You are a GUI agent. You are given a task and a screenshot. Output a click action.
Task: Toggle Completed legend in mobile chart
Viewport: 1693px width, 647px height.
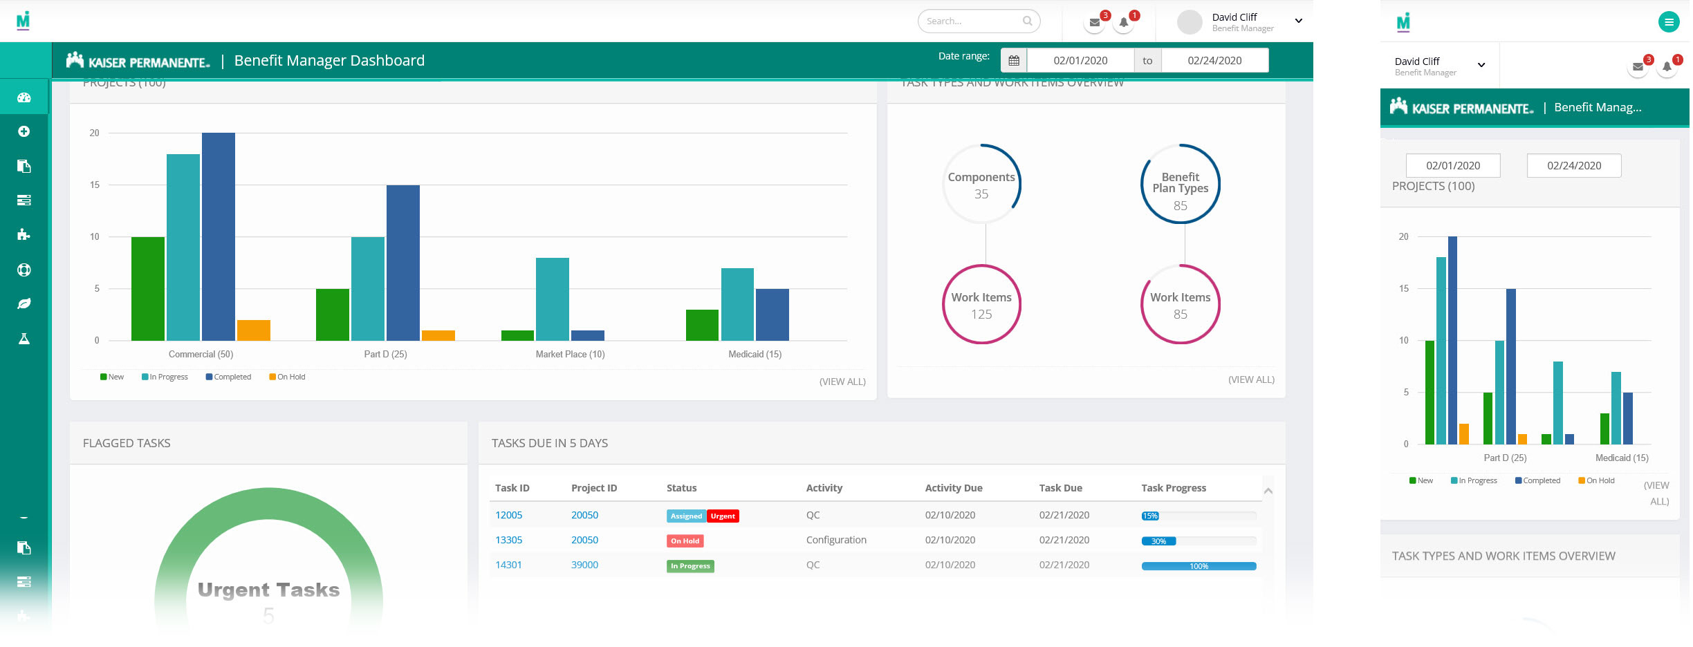pos(1537,480)
